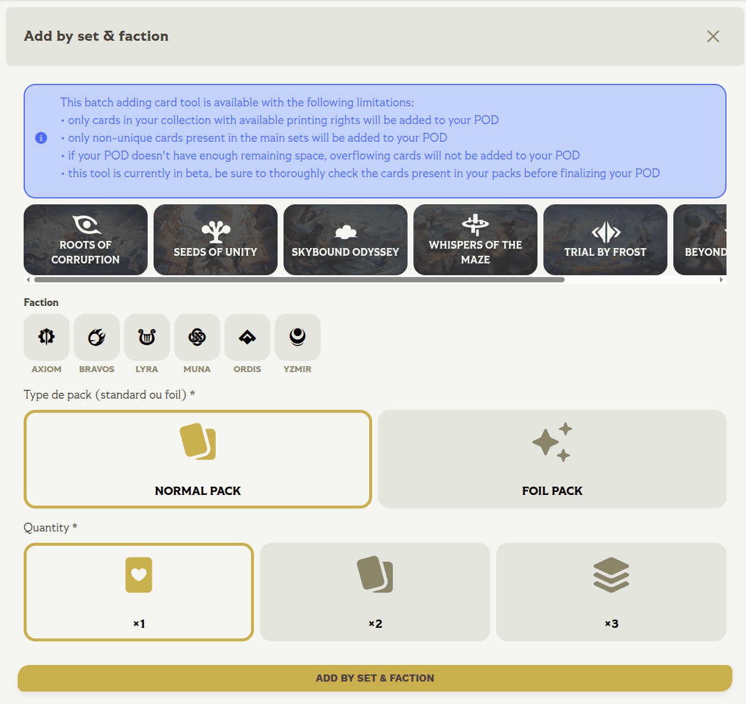Set quantity to ×3
Viewport: 746px width, 704px height.
tap(611, 592)
